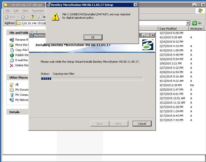Open the Edit menu in Explorer
The image size is (206, 162).
[x=16, y=11]
